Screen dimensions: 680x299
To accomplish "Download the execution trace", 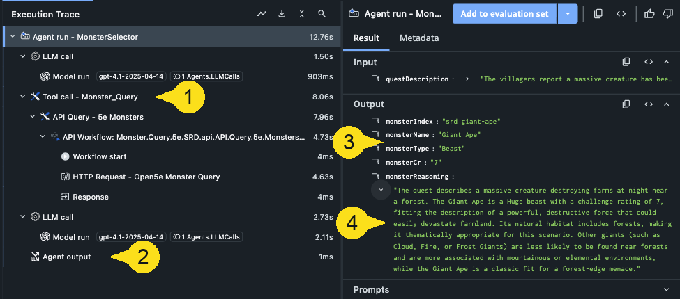I will pos(282,15).
